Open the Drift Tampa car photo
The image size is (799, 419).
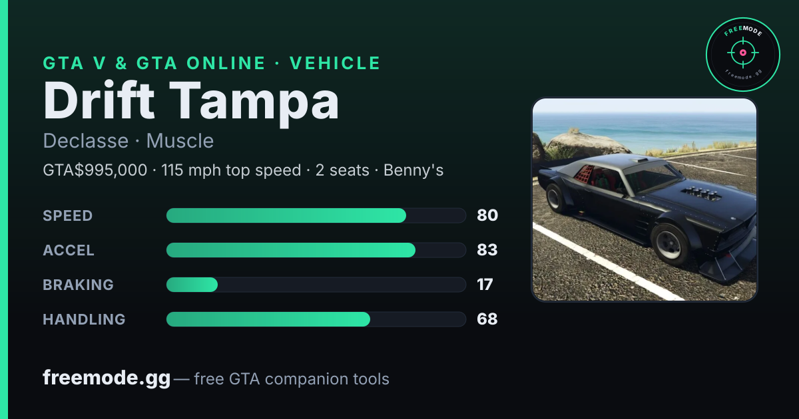tap(645, 200)
